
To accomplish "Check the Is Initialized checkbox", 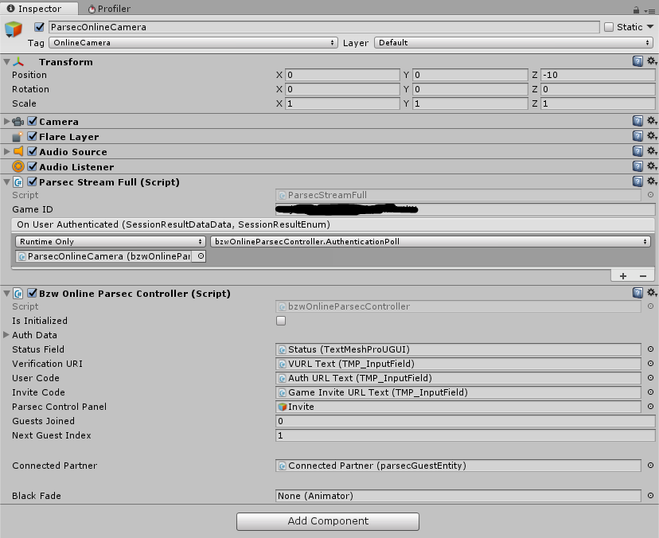I will [x=281, y=321].
